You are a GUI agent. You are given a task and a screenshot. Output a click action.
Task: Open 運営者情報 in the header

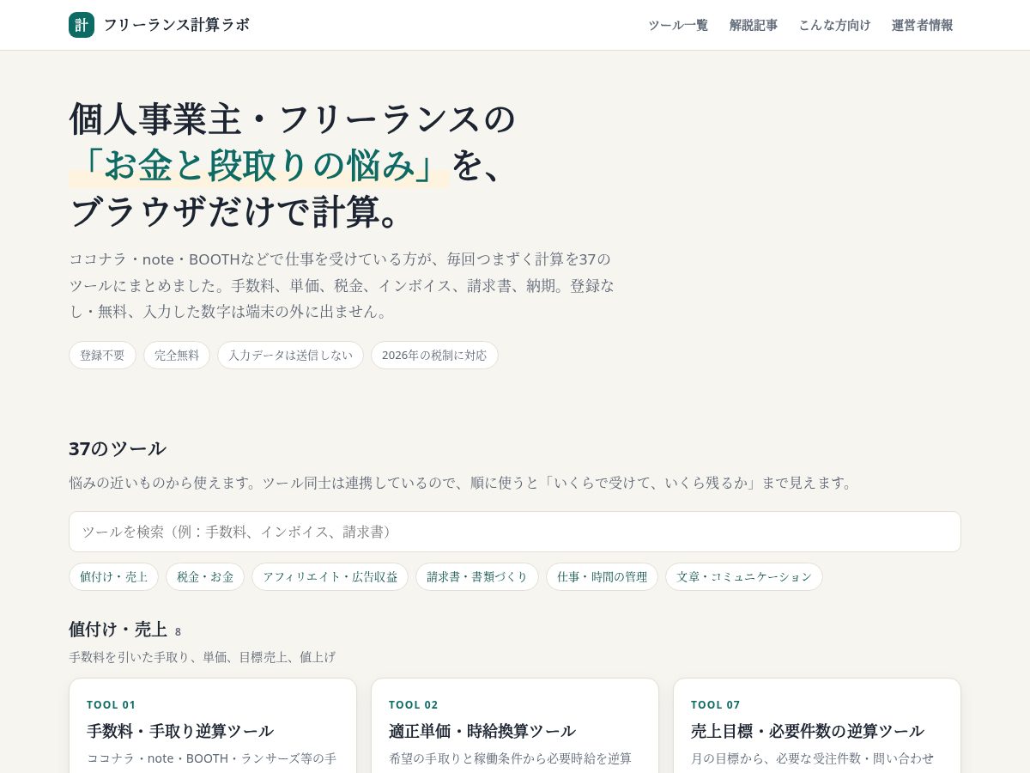click(x=922, y=25)
